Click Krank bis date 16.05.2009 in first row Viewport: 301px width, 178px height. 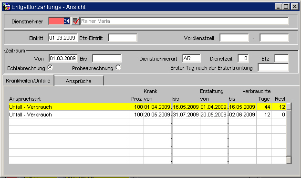point(186,107)
